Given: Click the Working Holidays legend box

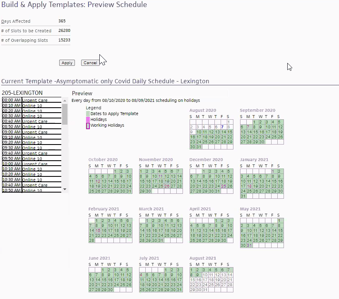Looking at the screenshot, I should 88,125.
